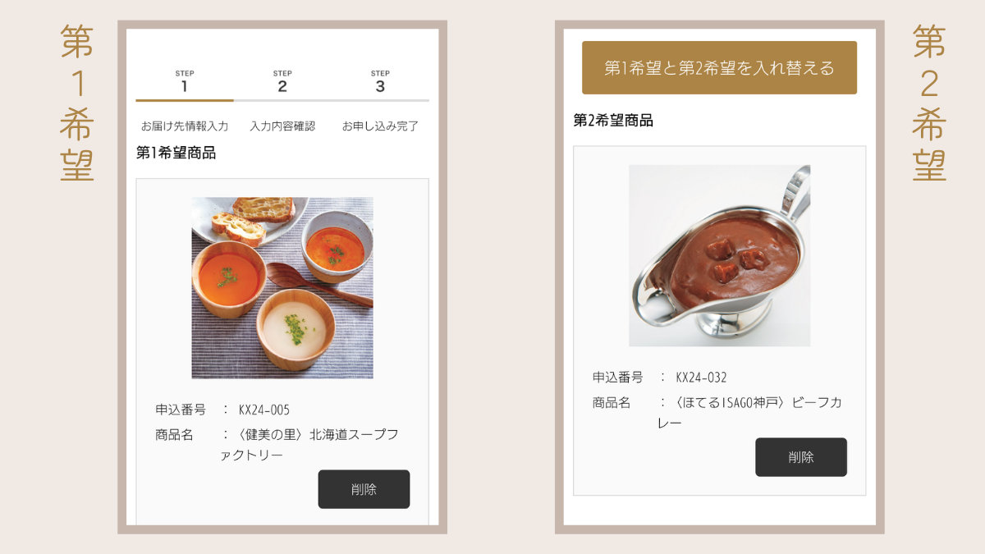Click the gold step progress bar
The width and height of the screenshot is (985, 554).
tap(185, 100)
